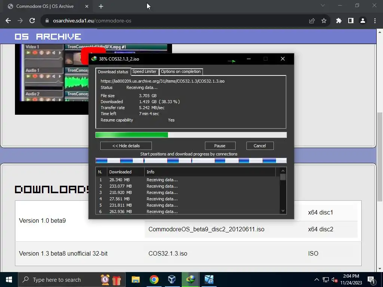Open COS32.1.3.iso download link on page
This screenshot has width=383, height=287.
(168, 254)
